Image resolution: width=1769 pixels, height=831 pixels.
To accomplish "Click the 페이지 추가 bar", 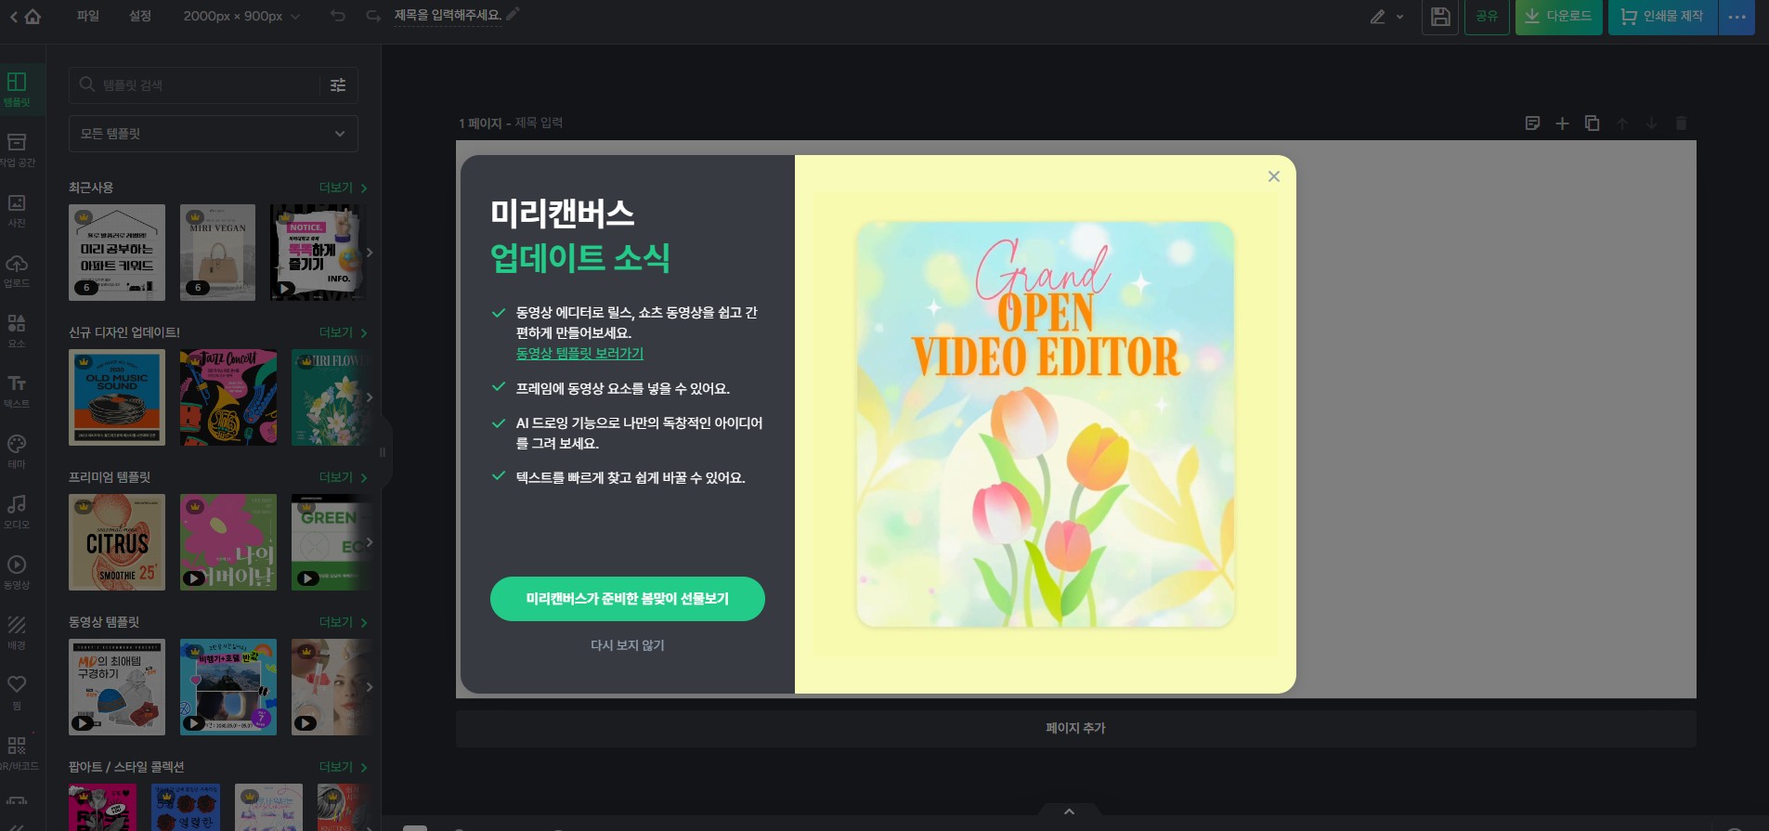I will 1075,729.
